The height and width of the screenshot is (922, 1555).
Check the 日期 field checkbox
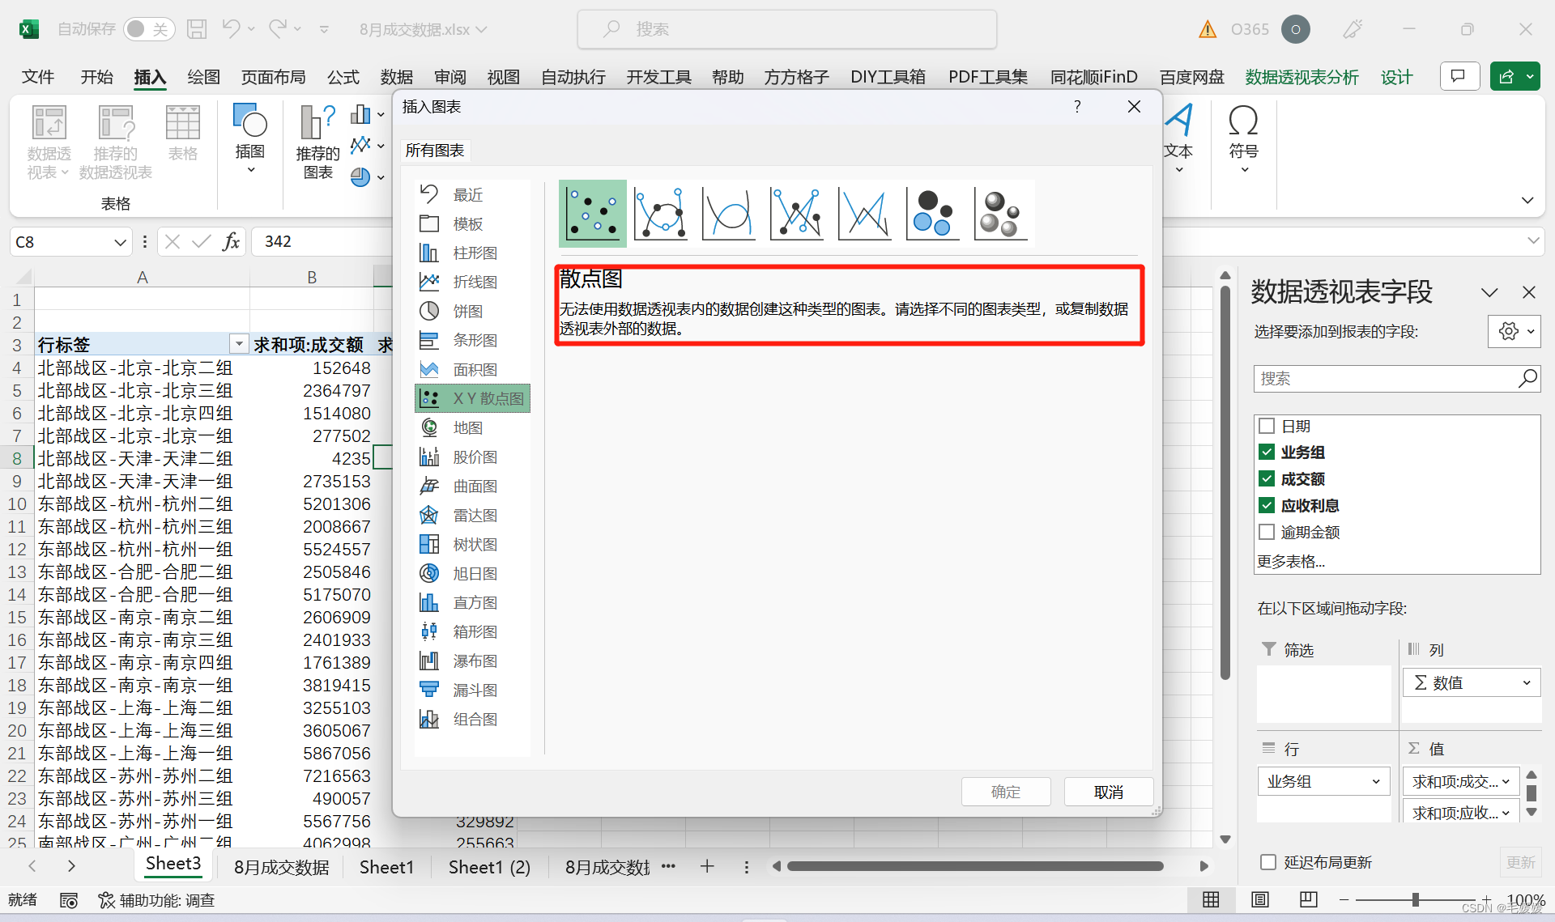(1267, 426)
